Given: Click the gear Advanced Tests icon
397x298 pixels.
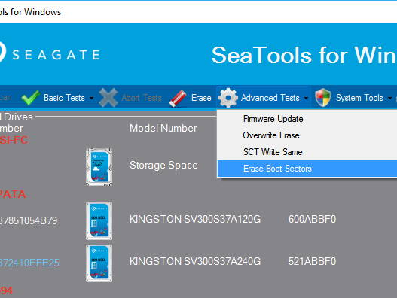Looking at the screenshot, I should pos(228,98).
